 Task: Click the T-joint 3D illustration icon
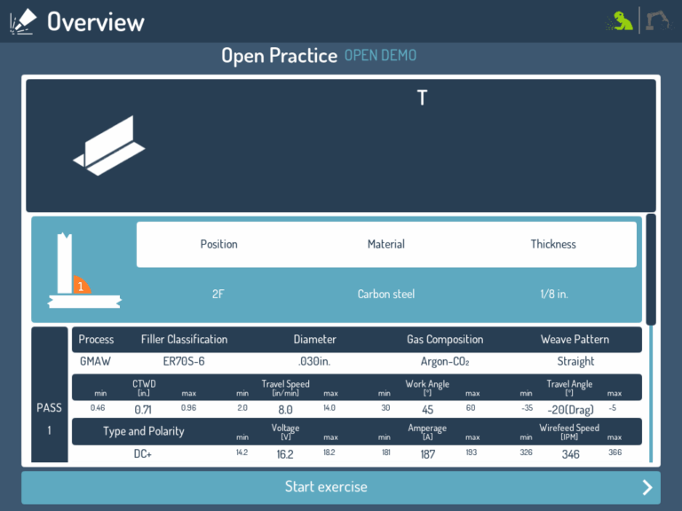[x=108, y=143]
